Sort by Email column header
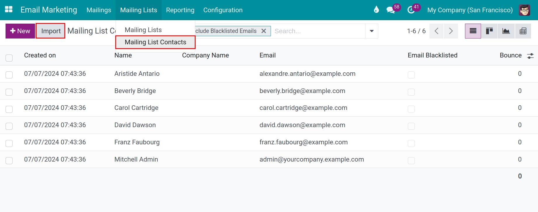 [x=268, y=55]
